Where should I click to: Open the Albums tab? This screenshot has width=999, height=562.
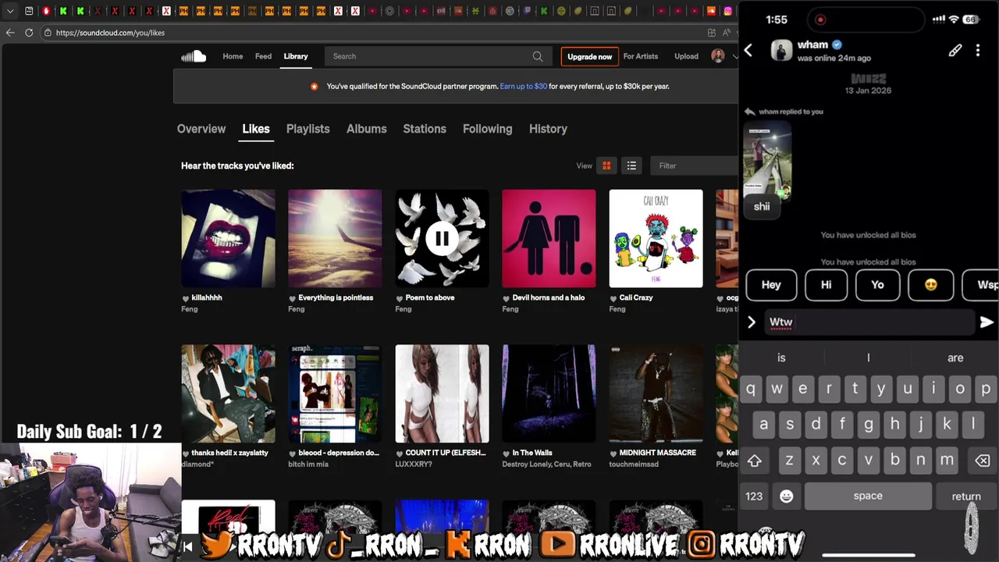[x=366, y=129]
